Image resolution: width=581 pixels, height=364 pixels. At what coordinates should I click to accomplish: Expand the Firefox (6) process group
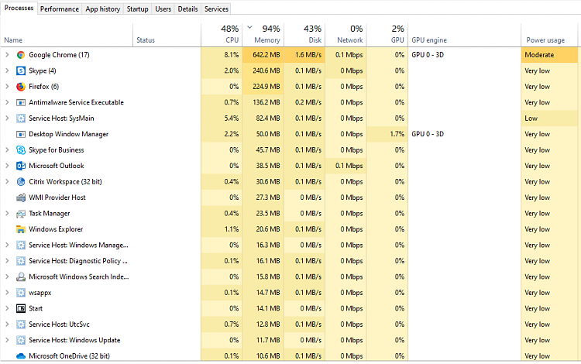[7, 87]
